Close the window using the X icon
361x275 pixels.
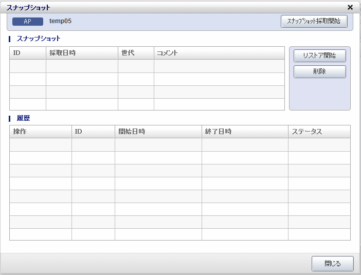pyautogui.click(x=350, y=7)
